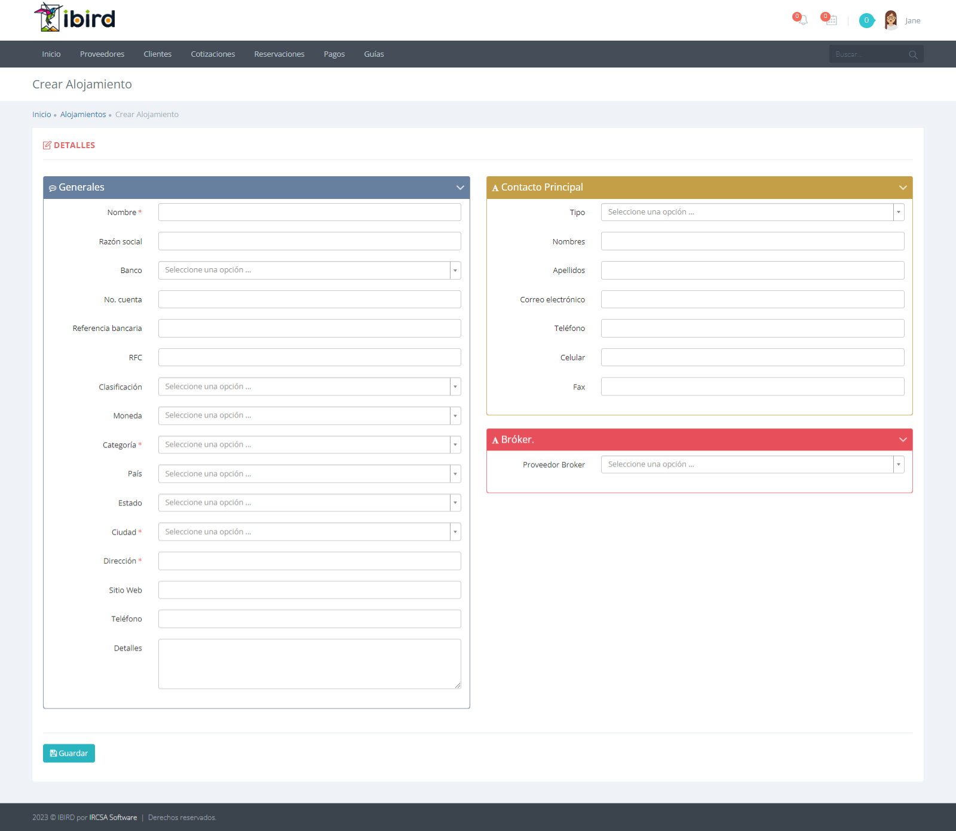Click the Generales comment icon
Screen dimensions: 956x831
click(x=53, y=188)
